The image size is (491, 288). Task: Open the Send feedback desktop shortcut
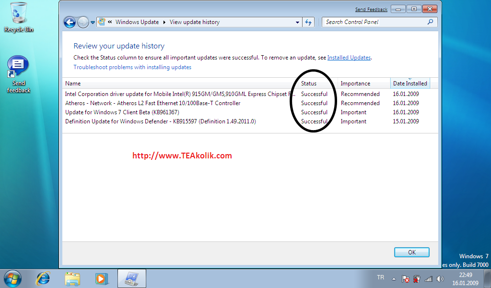[19, 74]
